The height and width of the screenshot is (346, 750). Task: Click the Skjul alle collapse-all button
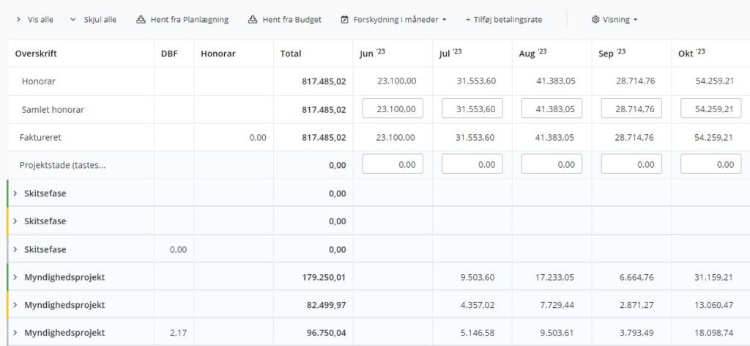click(x=93, y=20)
